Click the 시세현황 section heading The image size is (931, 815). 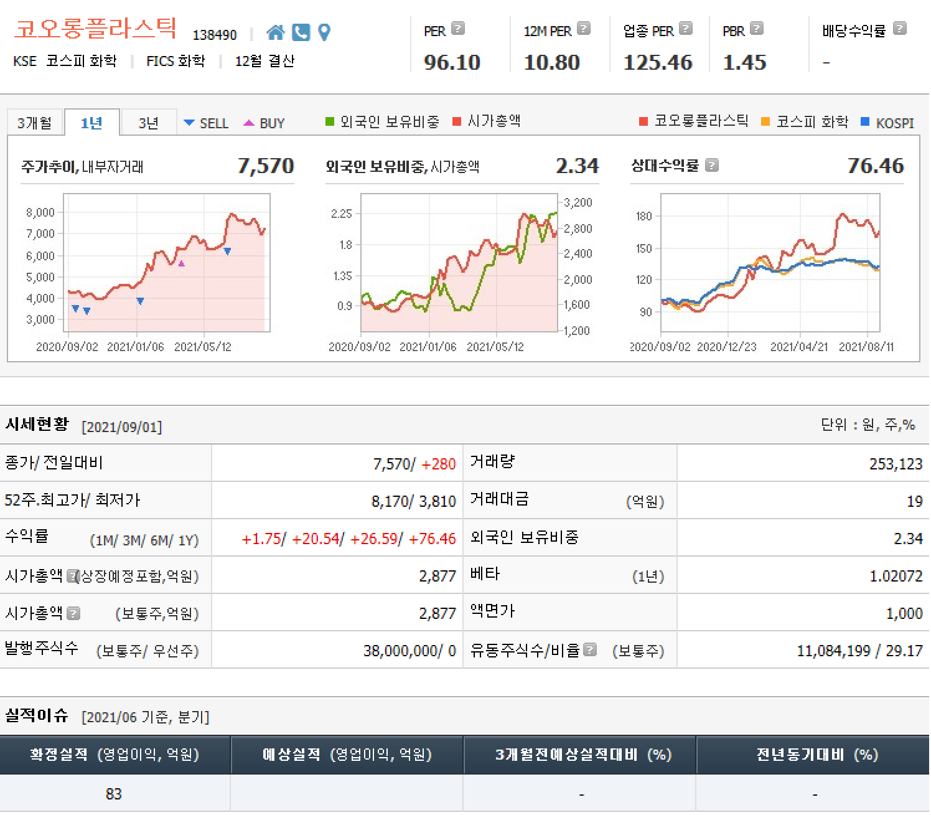(37, 425)
